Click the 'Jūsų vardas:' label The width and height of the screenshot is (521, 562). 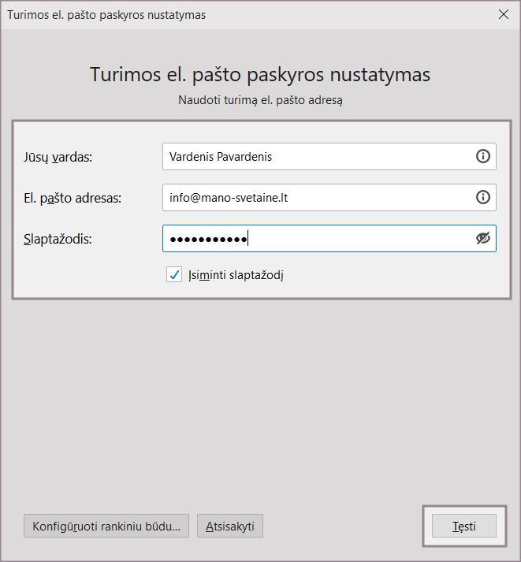[x=58, y=157]
